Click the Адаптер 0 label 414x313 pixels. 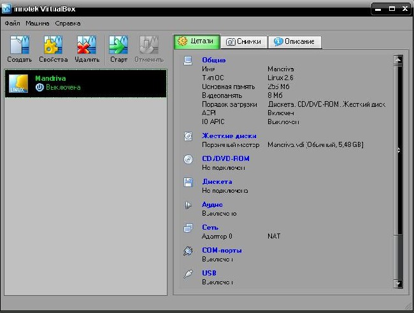(217, 236)
